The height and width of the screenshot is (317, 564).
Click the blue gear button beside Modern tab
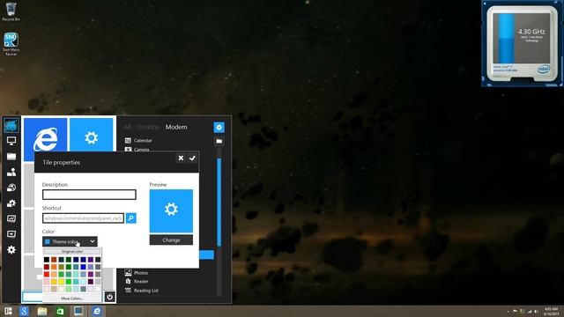pos(219,127)
